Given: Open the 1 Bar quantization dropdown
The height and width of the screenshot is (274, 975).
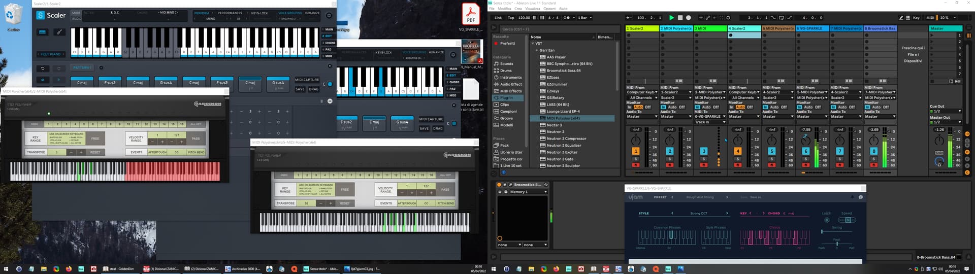Looking at the screenshot, I should [584, 18].
